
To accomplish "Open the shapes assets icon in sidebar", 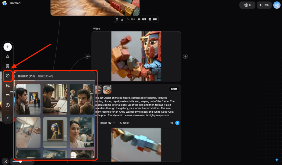I will (x=8, y=56).
